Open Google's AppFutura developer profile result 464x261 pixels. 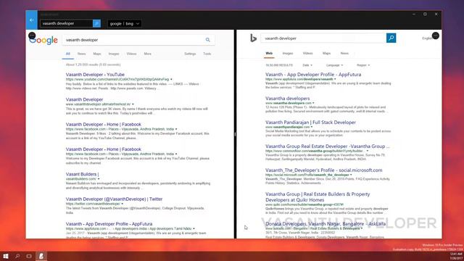[x=109, y=224]
